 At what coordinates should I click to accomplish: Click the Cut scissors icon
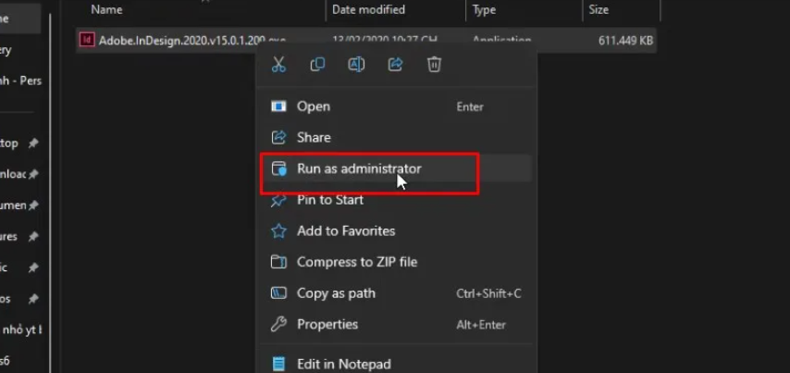pos(278,64)
